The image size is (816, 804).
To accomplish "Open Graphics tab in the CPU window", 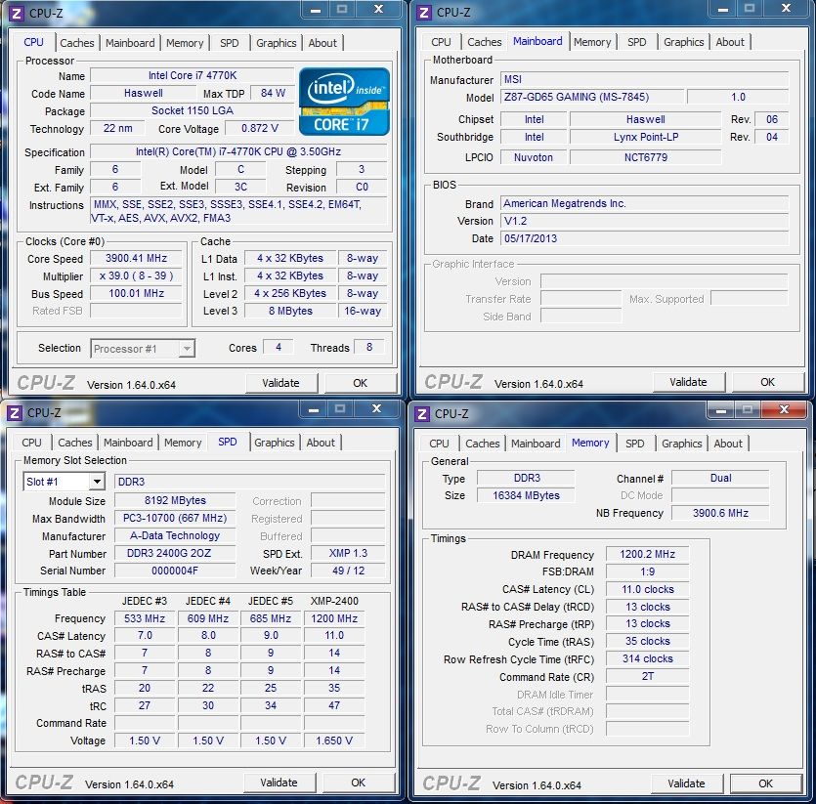I will pyautogui.click(x=276, y=43).
